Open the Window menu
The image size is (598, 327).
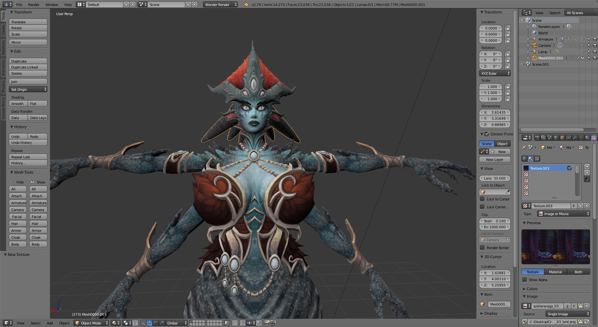[52, 5]
